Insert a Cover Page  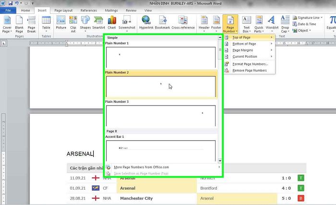pyautogui.click(x=7, y=24)
